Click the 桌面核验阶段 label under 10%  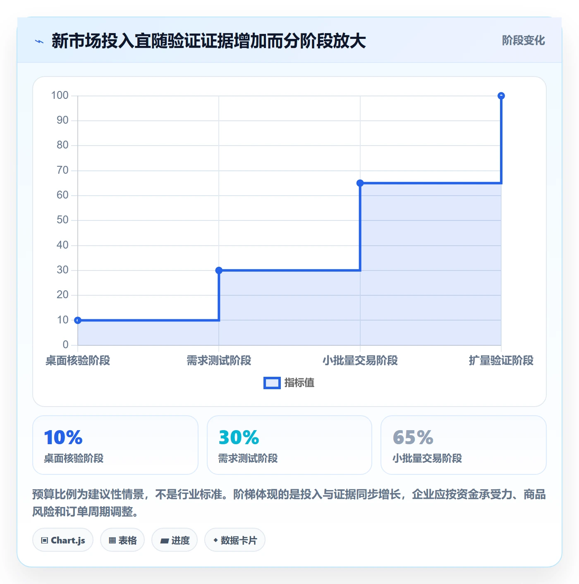tap(74, 459)
